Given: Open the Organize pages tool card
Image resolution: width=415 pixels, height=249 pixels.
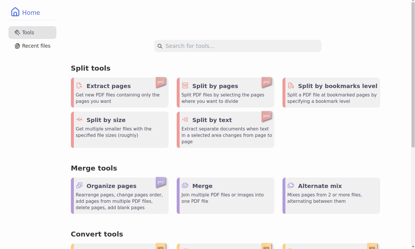Looking at the screenshot, I should click(x=120, y=196).
